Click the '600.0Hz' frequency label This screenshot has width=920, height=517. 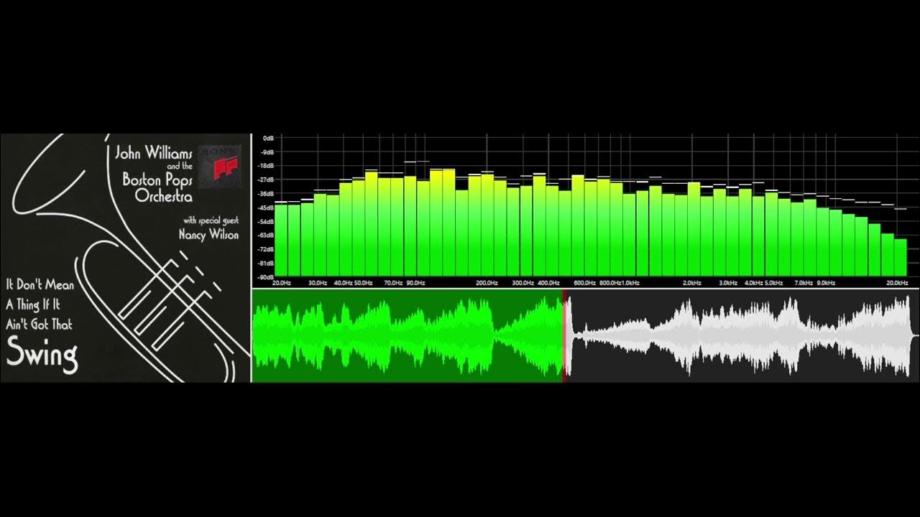584,284
